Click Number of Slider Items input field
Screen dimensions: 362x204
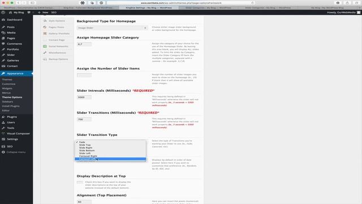click(84, 75)
